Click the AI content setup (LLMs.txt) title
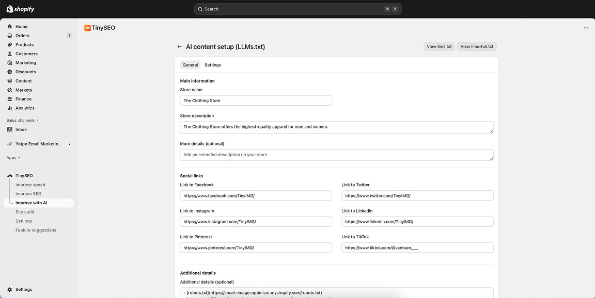This screenshot has width=595, height=298. [225, 47]
